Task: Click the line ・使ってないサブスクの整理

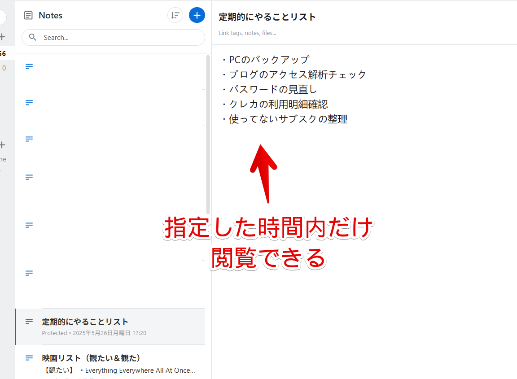Action: click(x=285, y=119)
